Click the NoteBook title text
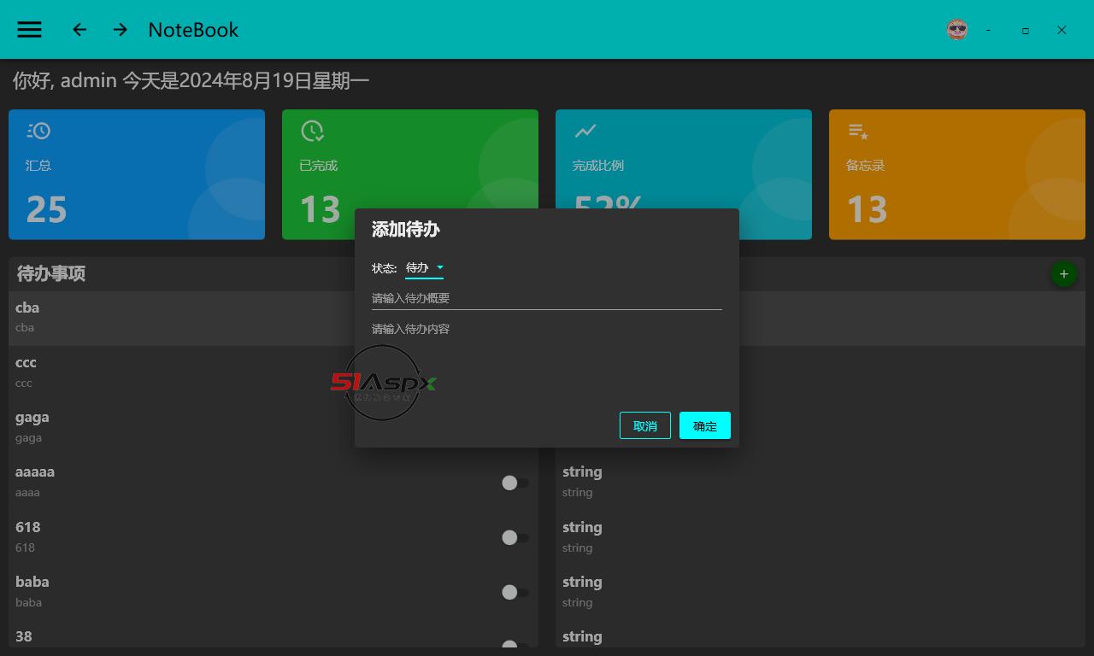The height and width of the screenshot is (656, 1094). click(193, 30)
